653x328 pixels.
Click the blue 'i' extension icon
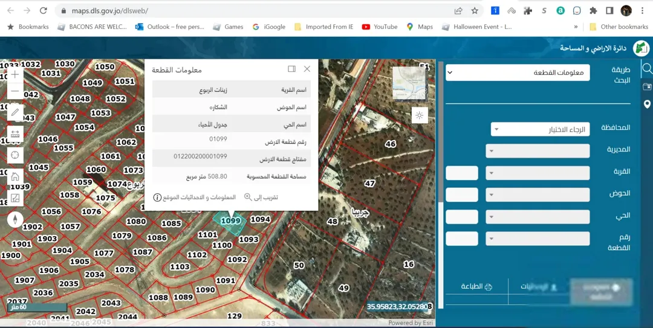pos(495,11)
